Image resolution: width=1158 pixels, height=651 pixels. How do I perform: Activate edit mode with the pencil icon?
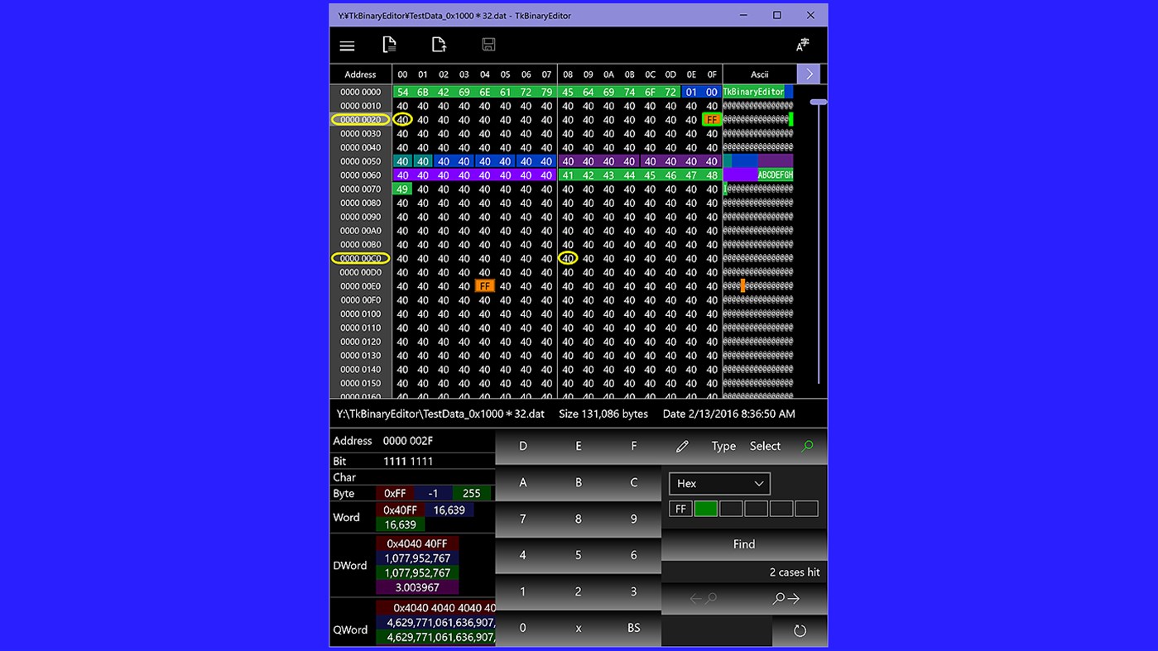tap(682, 446)
